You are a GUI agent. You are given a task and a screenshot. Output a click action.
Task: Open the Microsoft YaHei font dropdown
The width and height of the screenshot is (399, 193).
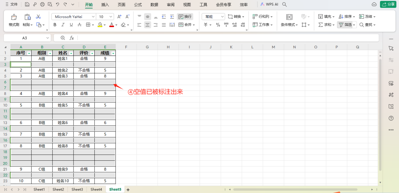click(93, 17)
